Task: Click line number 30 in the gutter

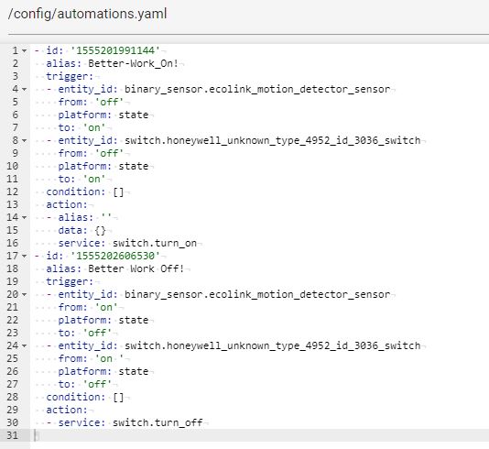Action: click(13, 422)
